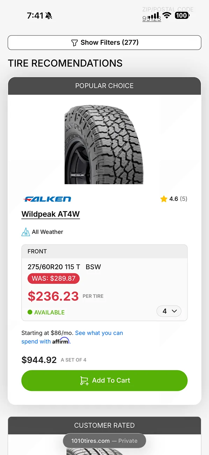Tap the 100% battery indicator
Screen dimensions: 209x455
tap(182, 15)
